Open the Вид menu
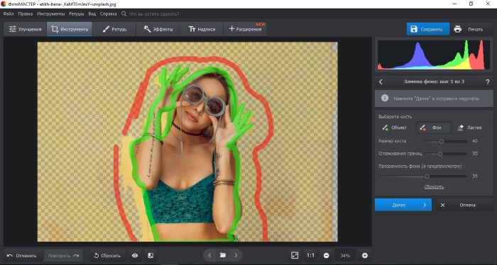 pyautogui.click(x=92, y=14)
